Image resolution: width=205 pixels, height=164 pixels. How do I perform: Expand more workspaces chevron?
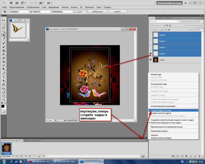[186, 3]
